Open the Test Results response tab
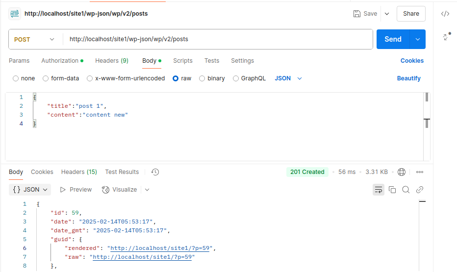 (122, 172)
